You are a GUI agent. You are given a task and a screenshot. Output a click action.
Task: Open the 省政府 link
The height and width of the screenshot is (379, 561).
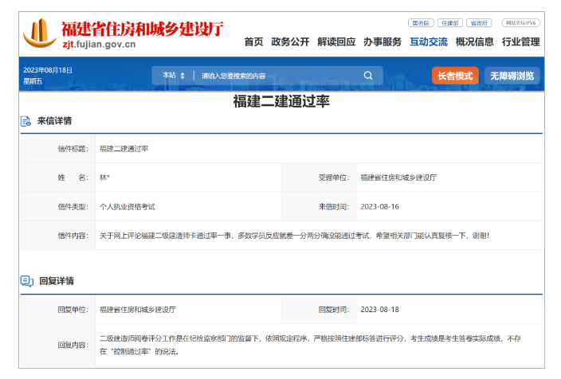click(479, 23)
